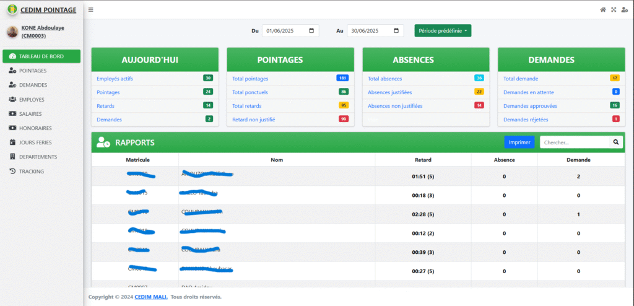Viewport: 634px width, 306px height.
Task: Expand the Période prédéfinie dropdown
Action: coord(443,30)
